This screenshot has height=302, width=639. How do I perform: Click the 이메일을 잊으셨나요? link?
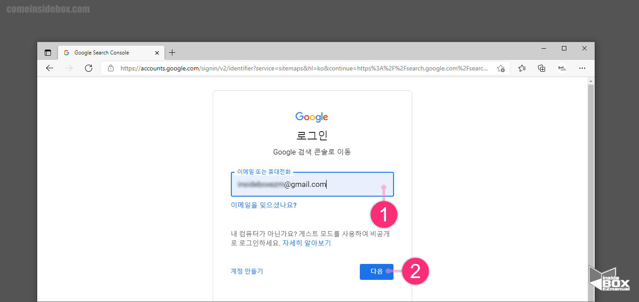pyautogui.click(x=264, y=205)
